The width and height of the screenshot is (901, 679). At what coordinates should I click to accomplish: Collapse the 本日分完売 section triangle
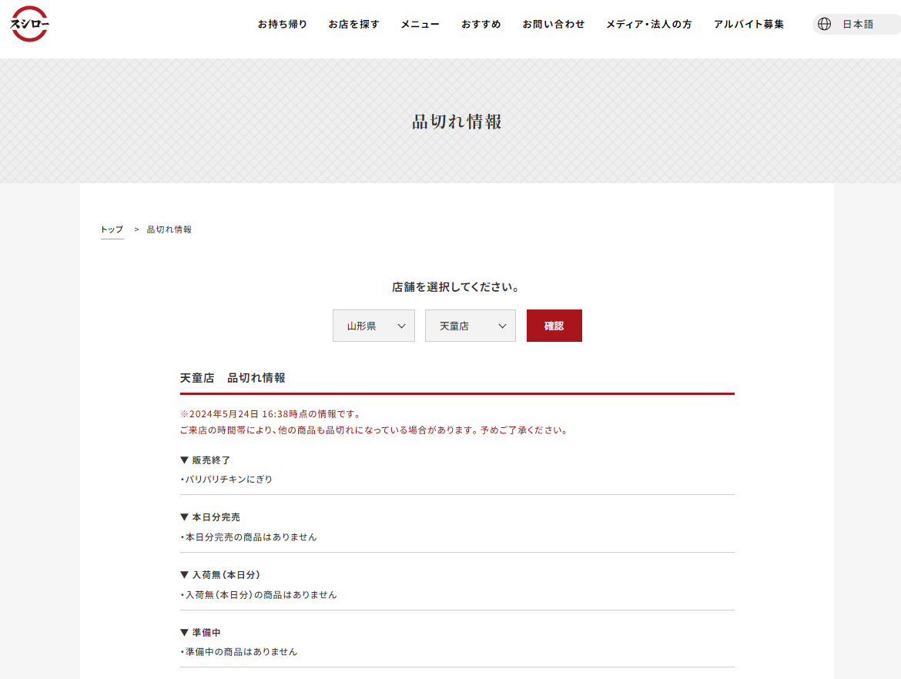pos(185,517)
